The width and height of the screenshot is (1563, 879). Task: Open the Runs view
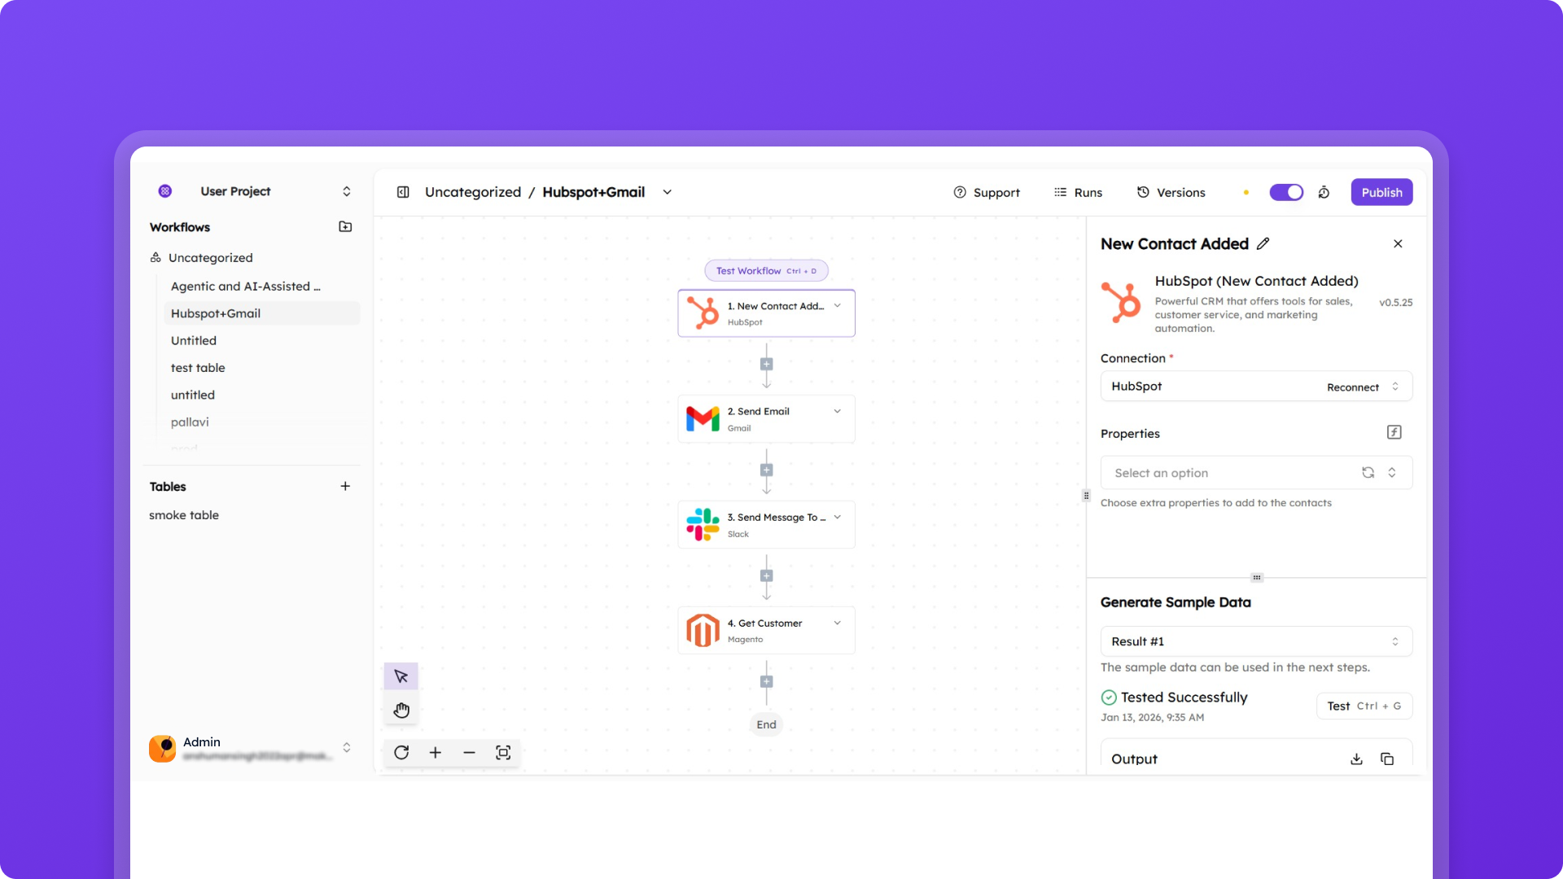(1079, 192)
